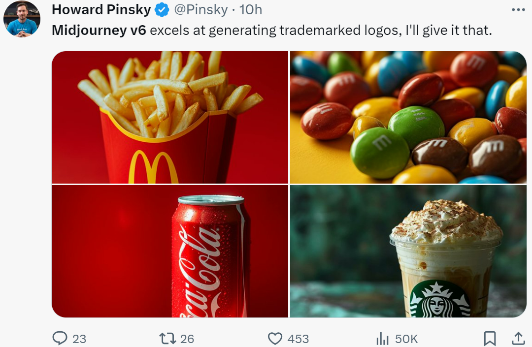This screenshot has width=532, height=347.
Task: Open the view analytics bar chart icon
Action: [x=382, y=338]
